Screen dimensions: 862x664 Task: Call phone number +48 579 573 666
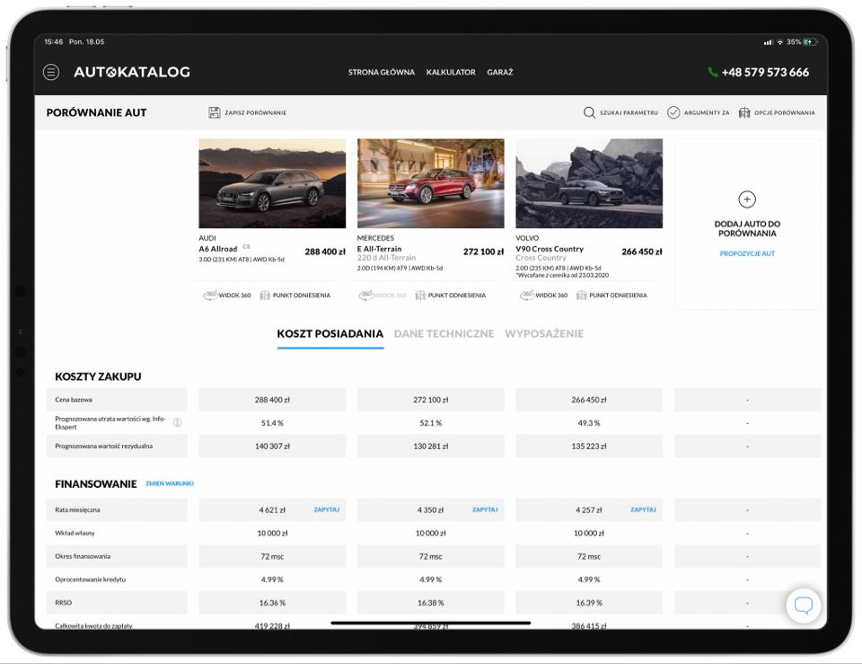point(765,72)
